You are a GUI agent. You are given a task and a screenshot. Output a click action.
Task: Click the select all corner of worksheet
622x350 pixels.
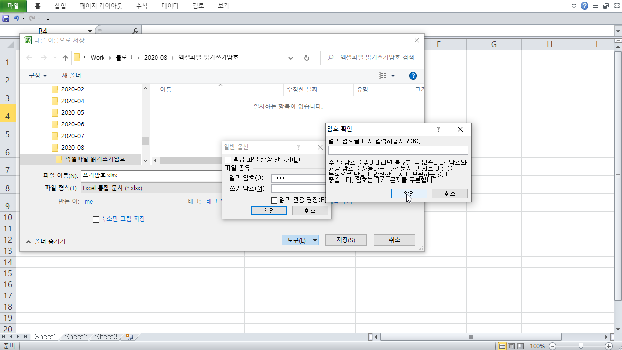coord(8,44)
